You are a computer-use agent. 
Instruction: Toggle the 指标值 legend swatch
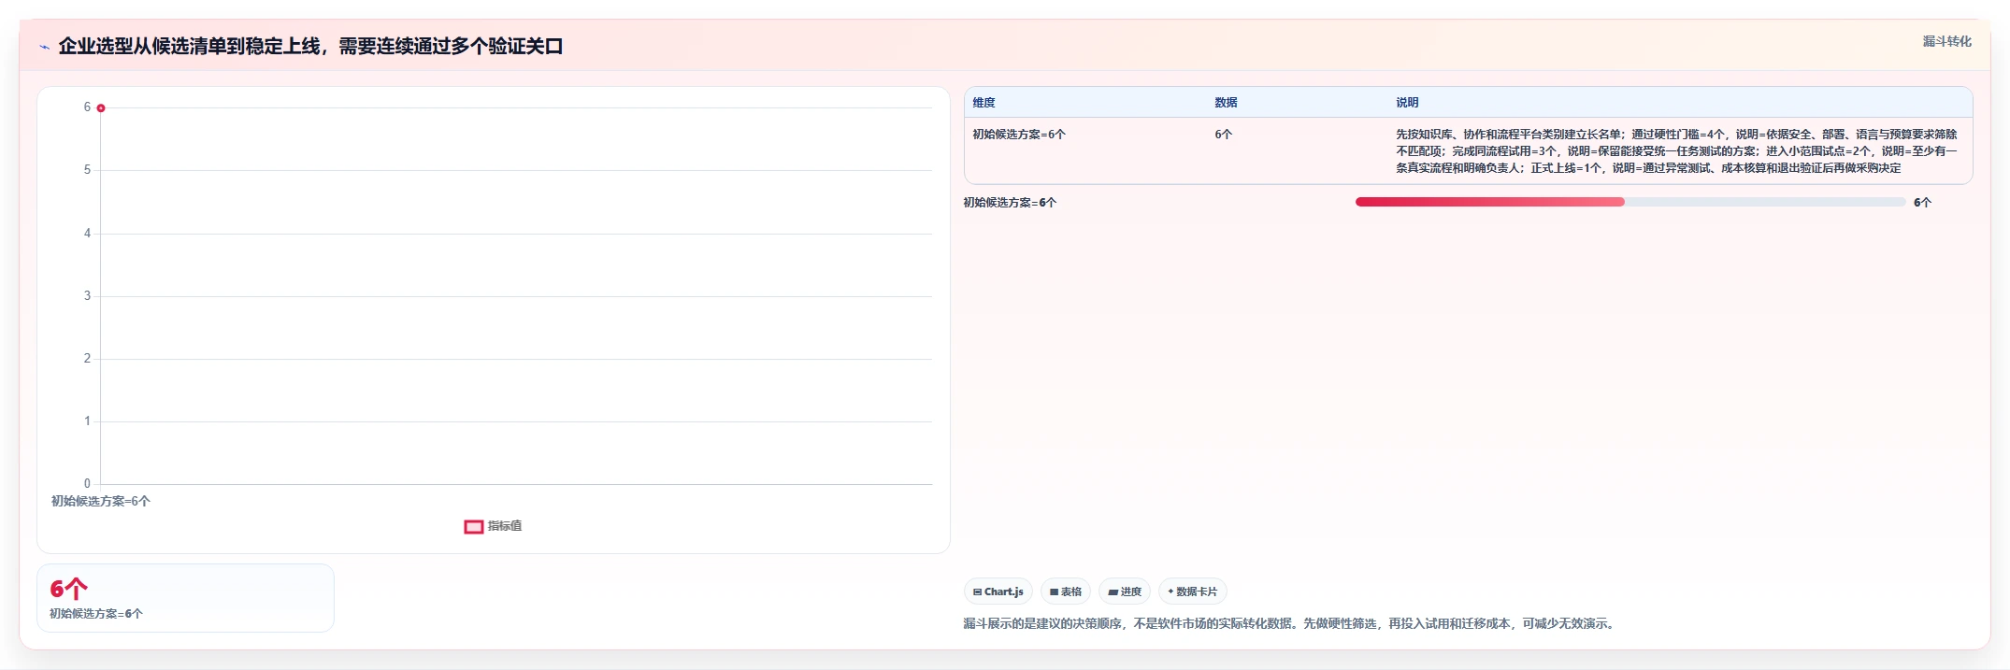474,527
